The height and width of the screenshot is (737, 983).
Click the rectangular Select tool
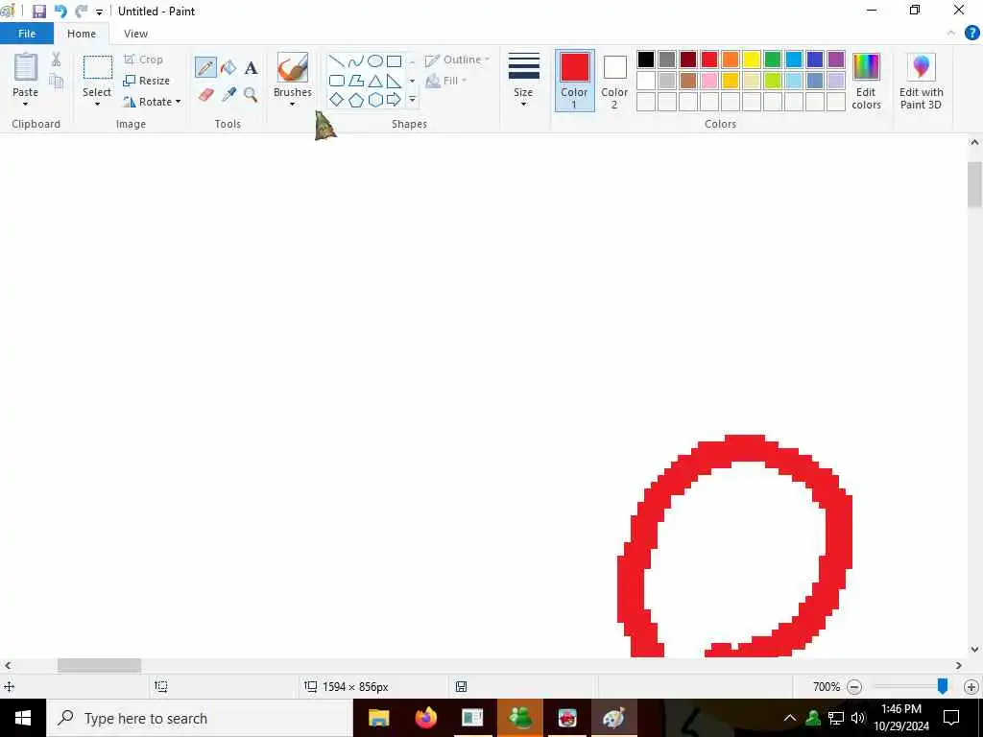[98, 68]
